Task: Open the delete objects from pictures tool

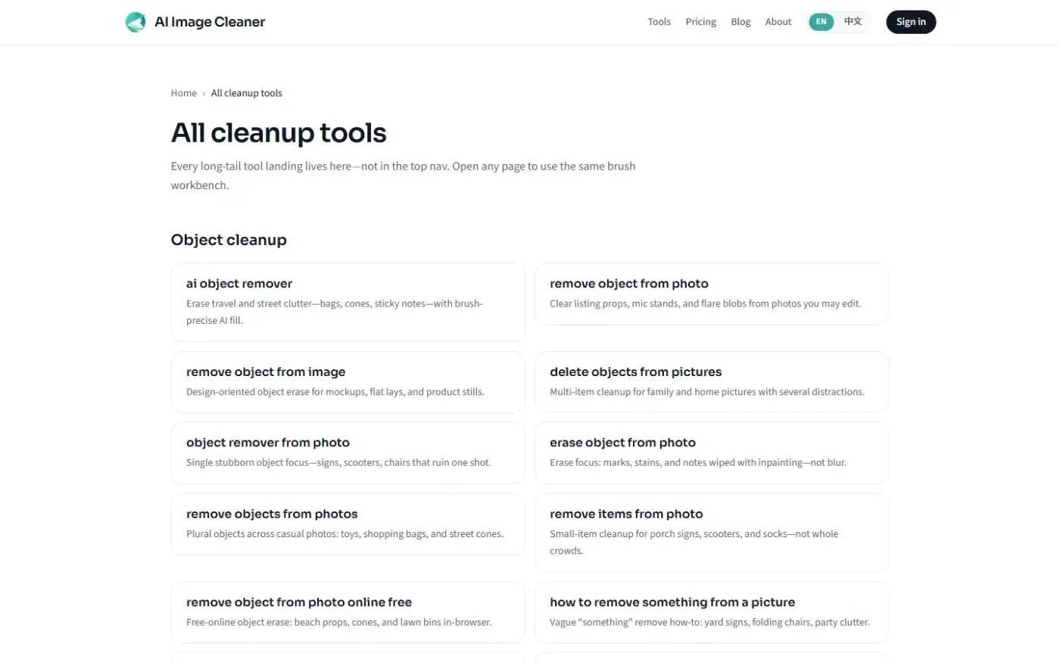Action: (712, 382)
